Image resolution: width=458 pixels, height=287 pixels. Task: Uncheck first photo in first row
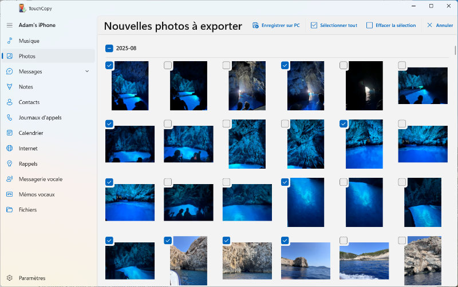(109, 65)
